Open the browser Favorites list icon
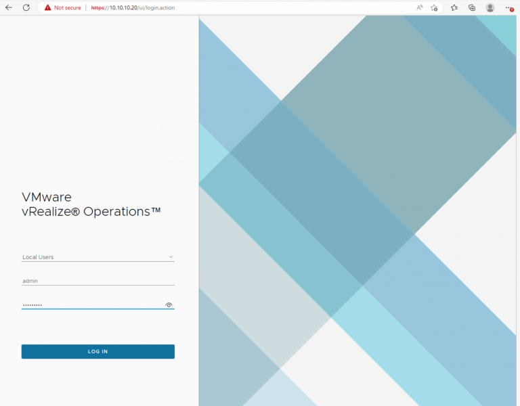The width and height of the screenshot is (520, 406). [x=454, y=7]
